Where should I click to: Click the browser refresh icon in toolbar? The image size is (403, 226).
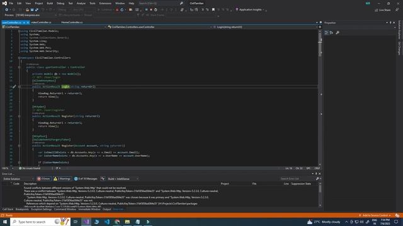point(122,10)
